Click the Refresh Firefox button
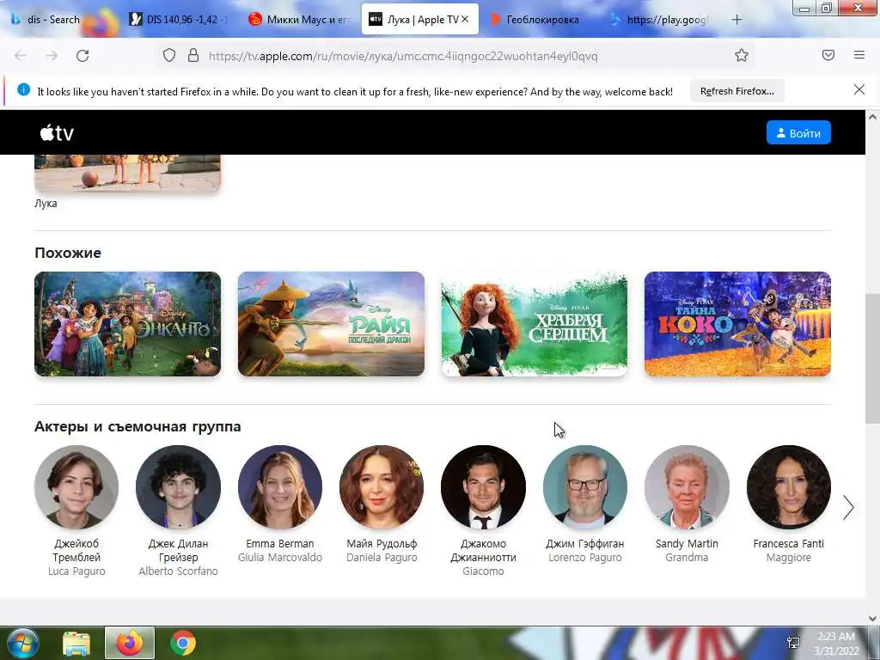 736,91
